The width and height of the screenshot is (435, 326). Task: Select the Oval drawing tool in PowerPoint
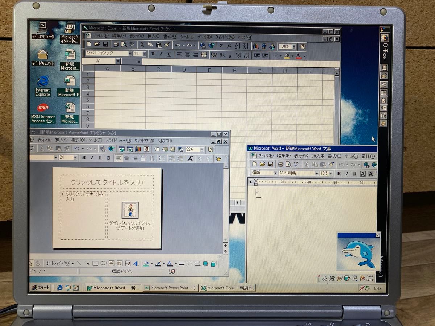click(x=103, y=263)
